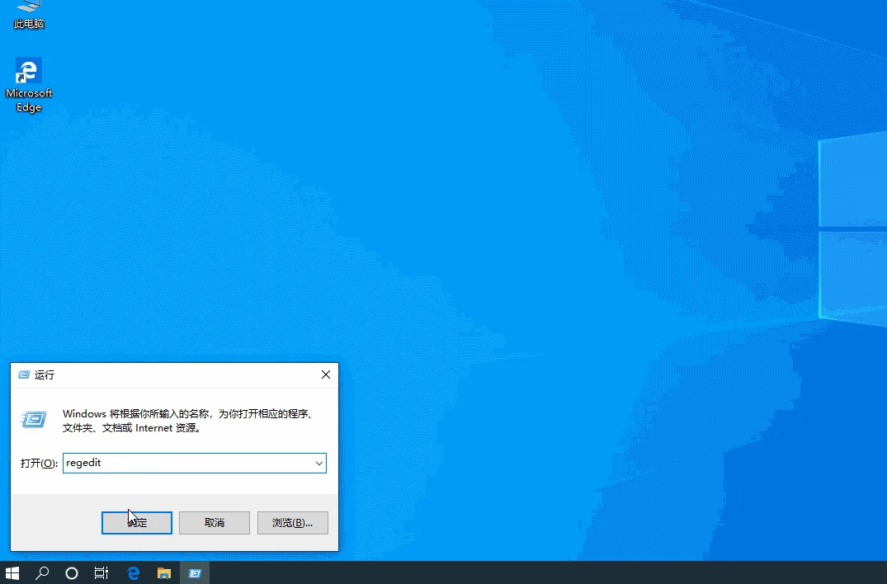Viewport: 887px width, 584px height.
Task: Select the Microsoft Edge desktop shortcut
Action: click(28, 85)
